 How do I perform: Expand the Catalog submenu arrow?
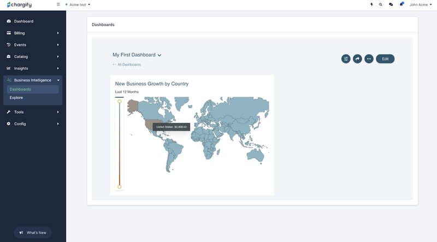pyautogui.click(x=58, y=56)
